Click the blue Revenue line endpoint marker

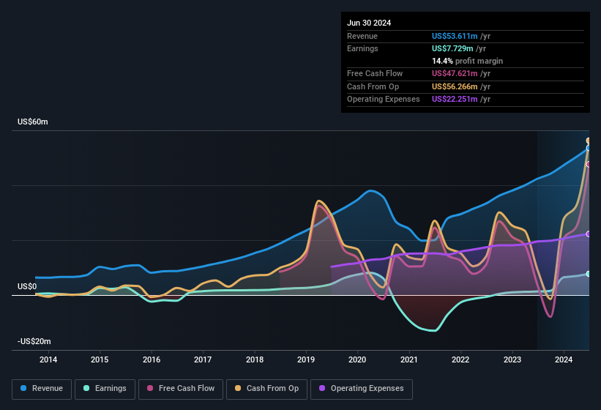point(589,148)
